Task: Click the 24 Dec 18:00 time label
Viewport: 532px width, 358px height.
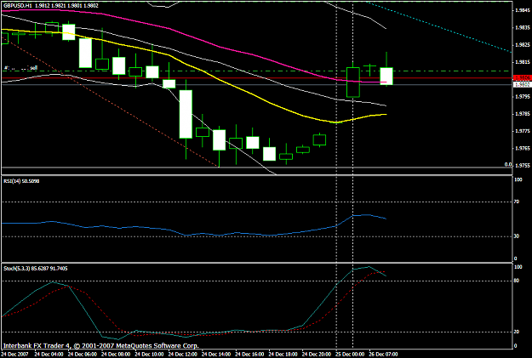Action: coord(283,355)
